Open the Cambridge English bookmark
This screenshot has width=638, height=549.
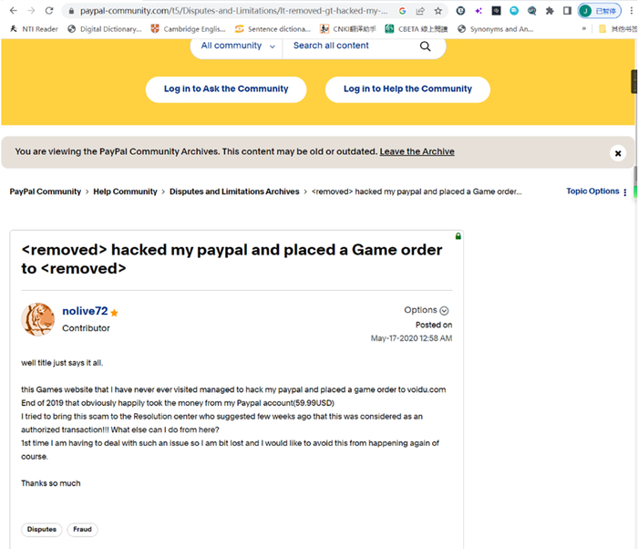coord(188,29)
